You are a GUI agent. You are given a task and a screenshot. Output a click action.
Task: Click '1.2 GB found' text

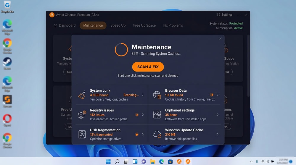pyautogui.click(x=174, y=95)
